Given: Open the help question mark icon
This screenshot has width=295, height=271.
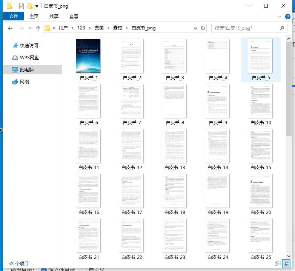Looking at the screenshot, I should coord(288,17).
